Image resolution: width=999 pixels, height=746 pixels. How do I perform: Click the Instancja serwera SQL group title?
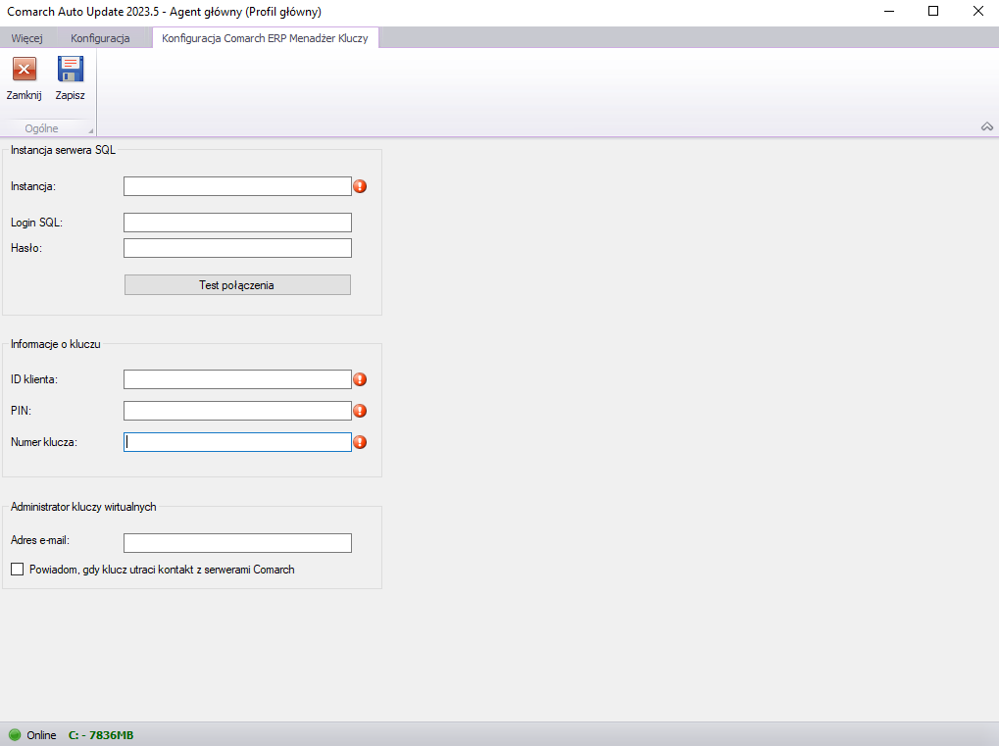63,150
